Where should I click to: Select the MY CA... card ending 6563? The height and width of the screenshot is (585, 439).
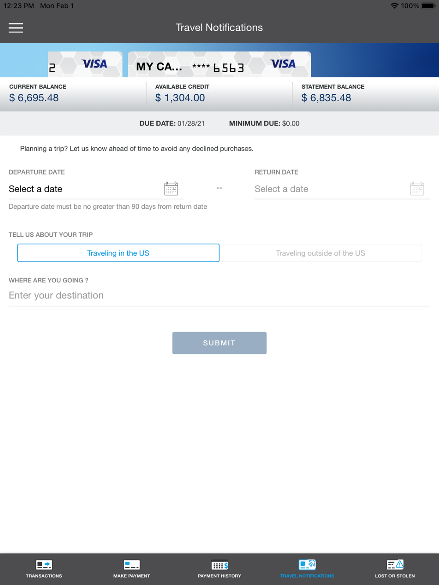[x=219, y=64]
